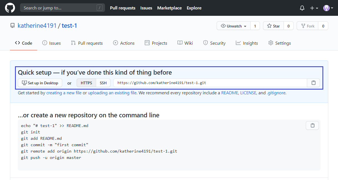The width and height of the screenshot is (338, 180).
Task: Expand the Unwatch dropdown
Action: pyautogui.click(x=234, y=26)
